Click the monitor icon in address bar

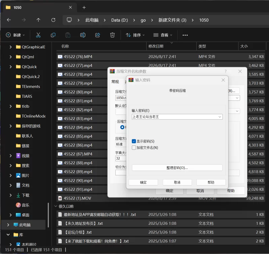pos(69,20)
